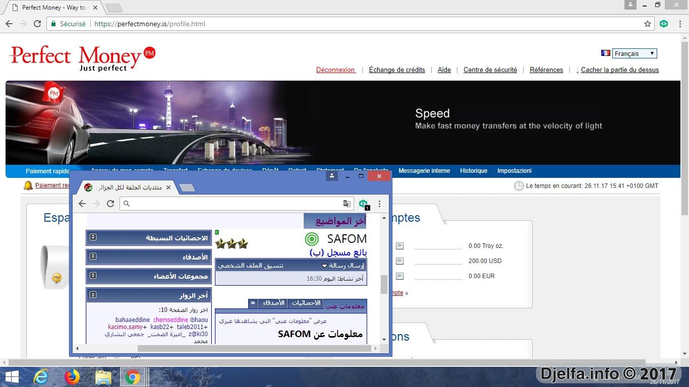Launch Internet Explorer from taskbar

(x=41, y=376)
